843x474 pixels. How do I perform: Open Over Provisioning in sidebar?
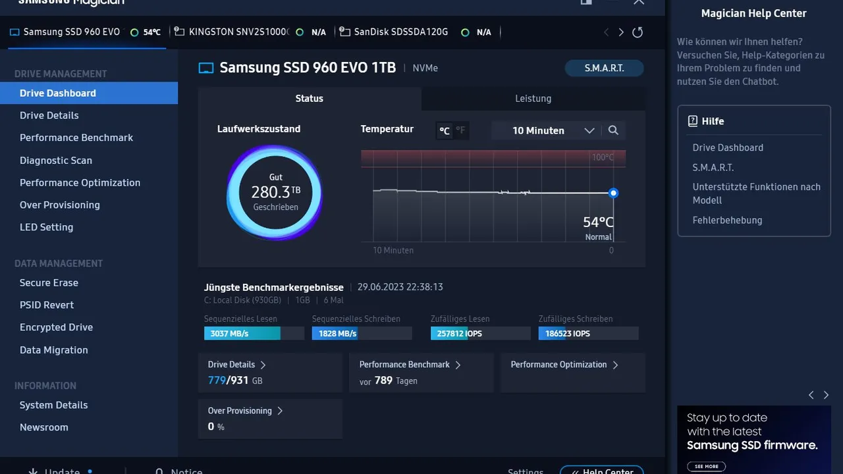pos(89,205)
